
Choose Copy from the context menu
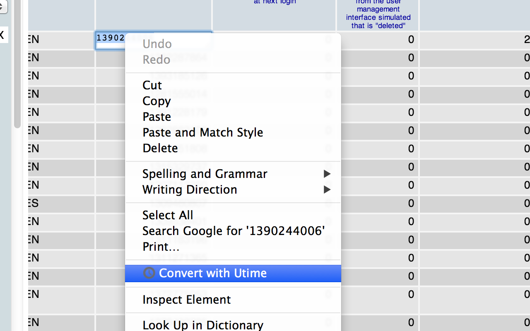coord(157,101)
